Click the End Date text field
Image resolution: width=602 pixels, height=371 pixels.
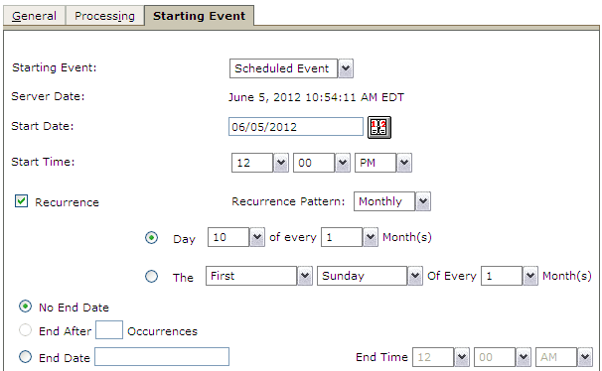162,356
